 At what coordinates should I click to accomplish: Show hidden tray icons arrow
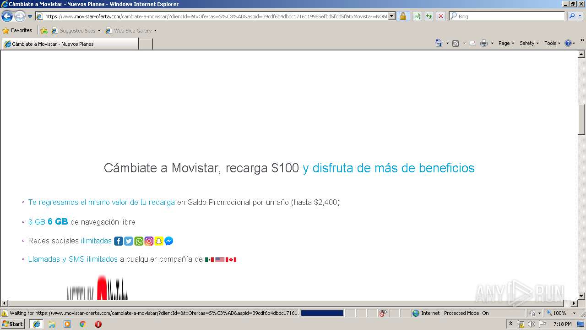point(510,324)
